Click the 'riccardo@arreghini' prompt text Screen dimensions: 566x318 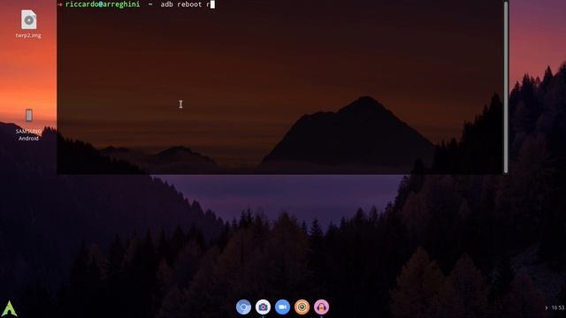[103, 4]
